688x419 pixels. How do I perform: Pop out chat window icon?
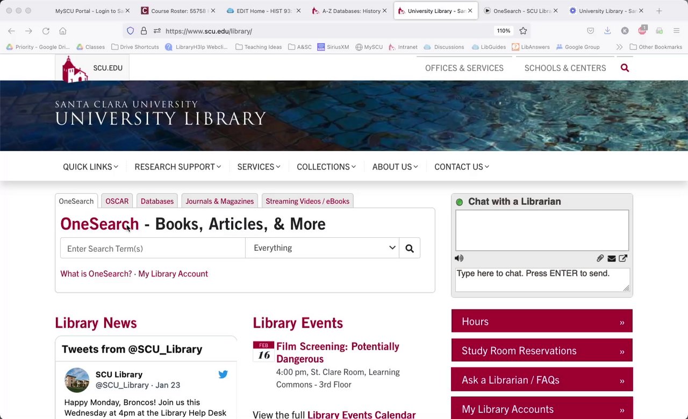point(623,258)
